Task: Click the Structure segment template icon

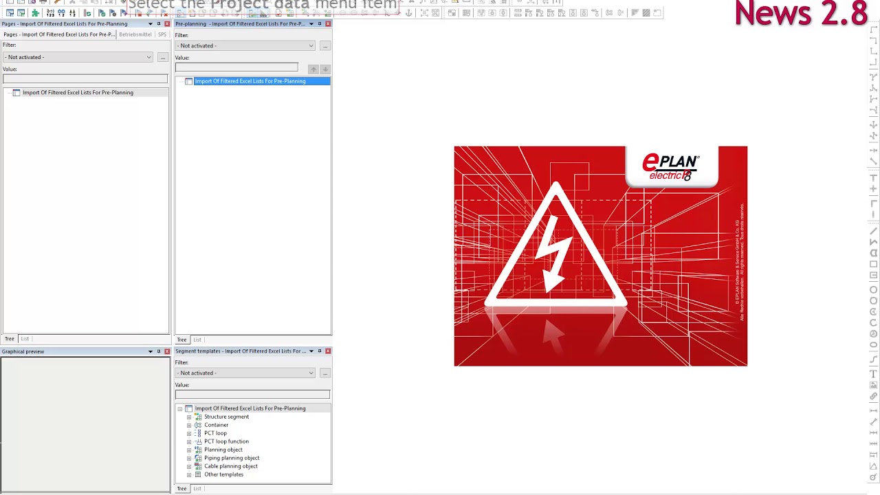Action: (x=198, y=417)
